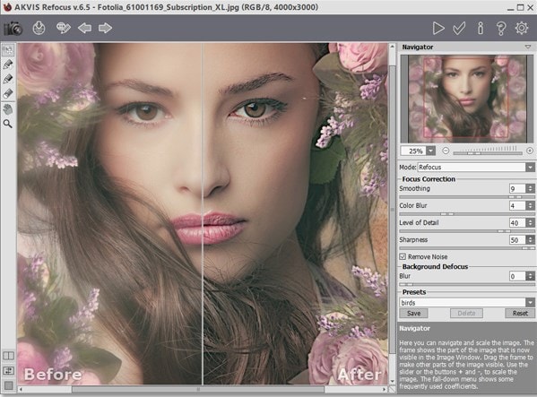537x397 pixels.
Task: Click the Reset preset button
Action: [520, 313]
